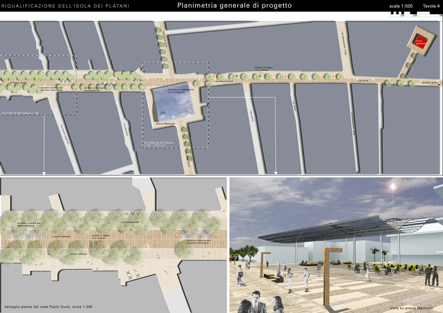Select the "vista su piazza Matteotti" caption

[412, 308]
